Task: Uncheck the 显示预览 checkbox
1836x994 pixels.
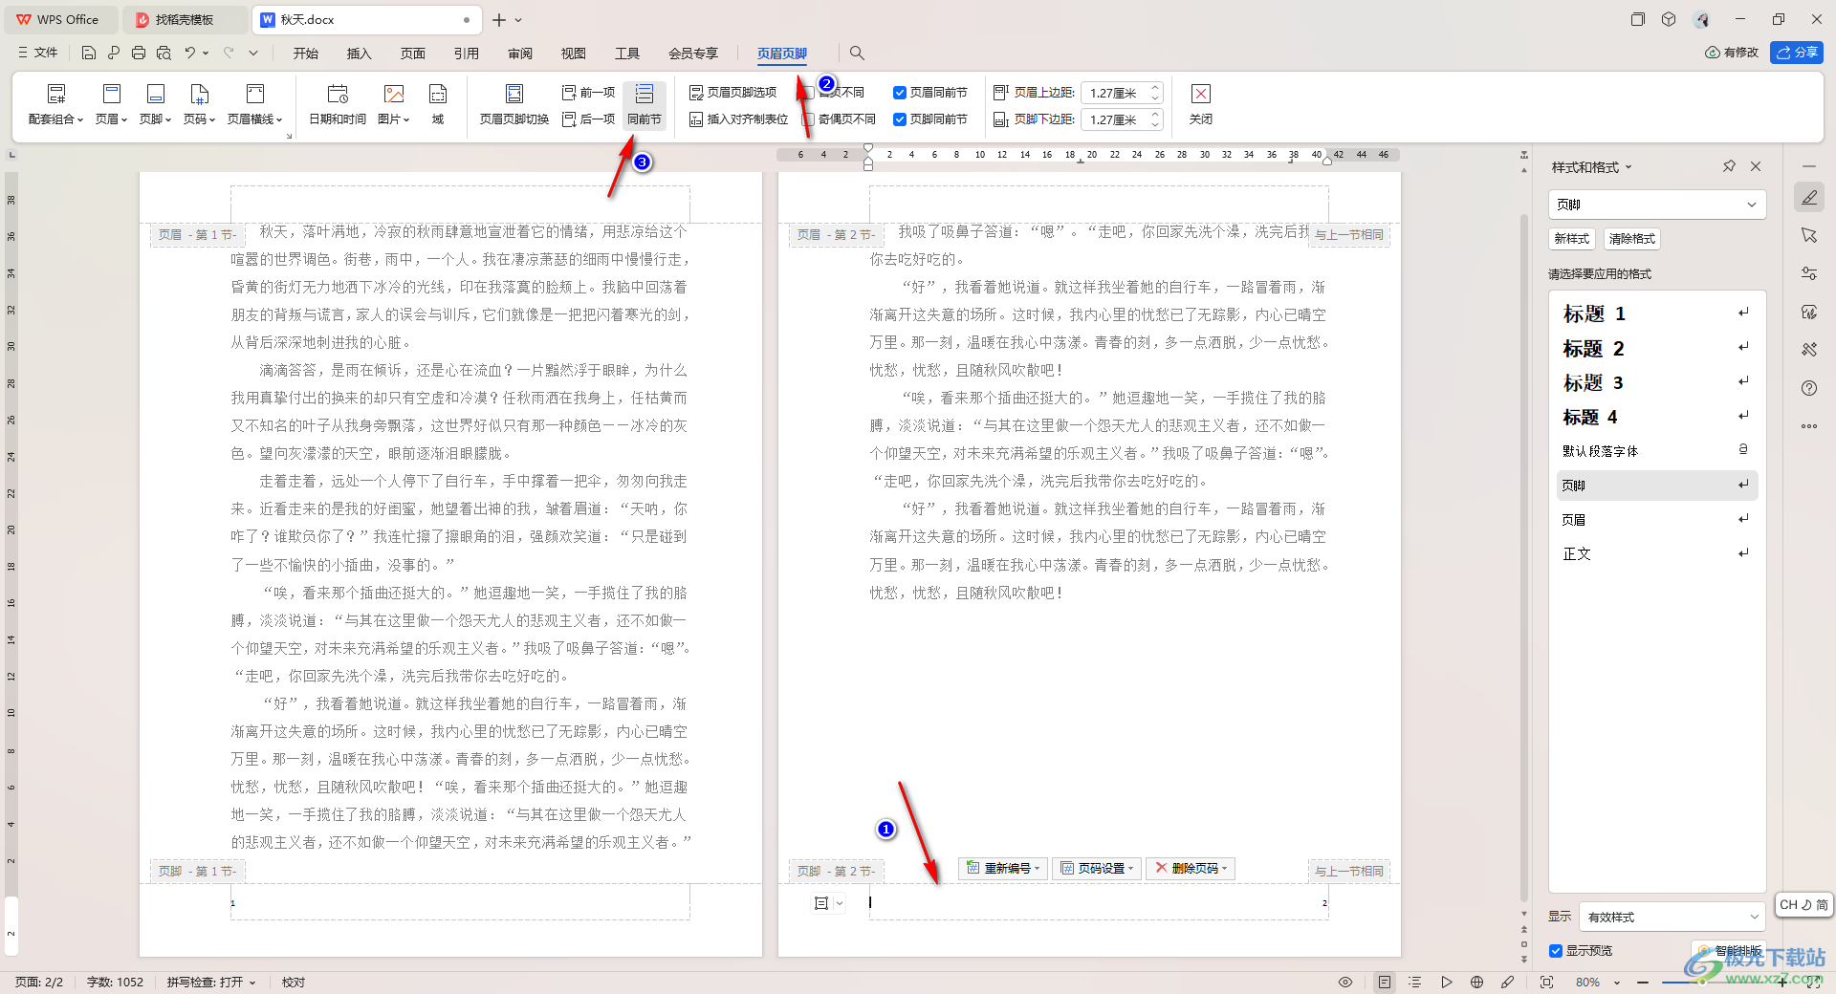Action: 1556,951
